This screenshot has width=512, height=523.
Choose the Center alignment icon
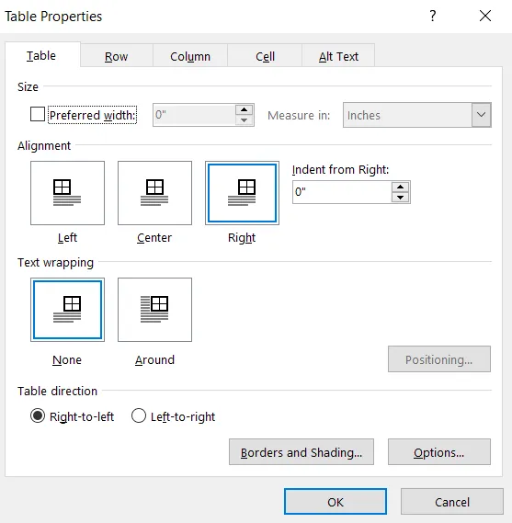[x=154, y=193]
